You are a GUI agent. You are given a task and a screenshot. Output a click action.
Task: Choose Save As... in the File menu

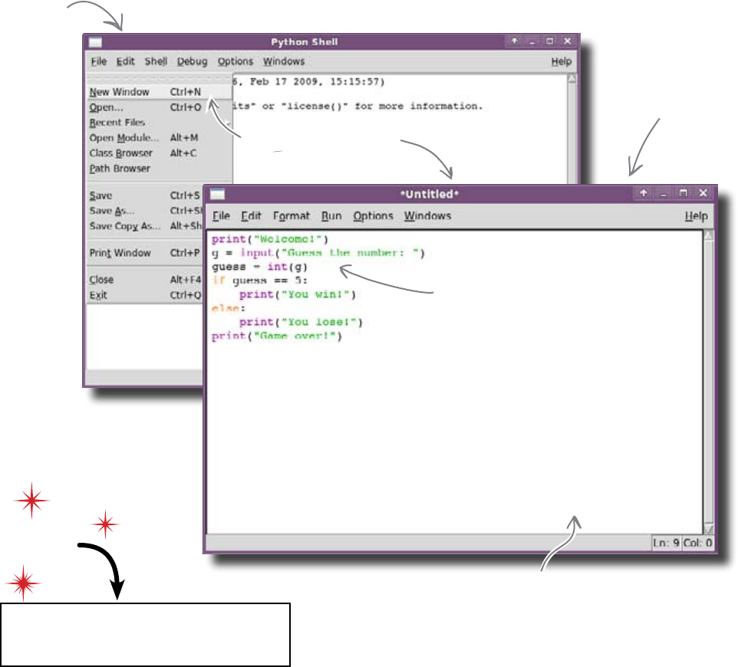(145, 211)
